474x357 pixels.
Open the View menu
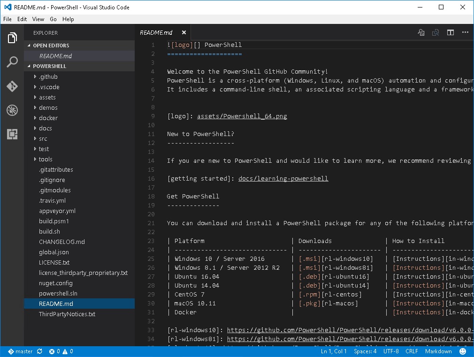(38, 19)
